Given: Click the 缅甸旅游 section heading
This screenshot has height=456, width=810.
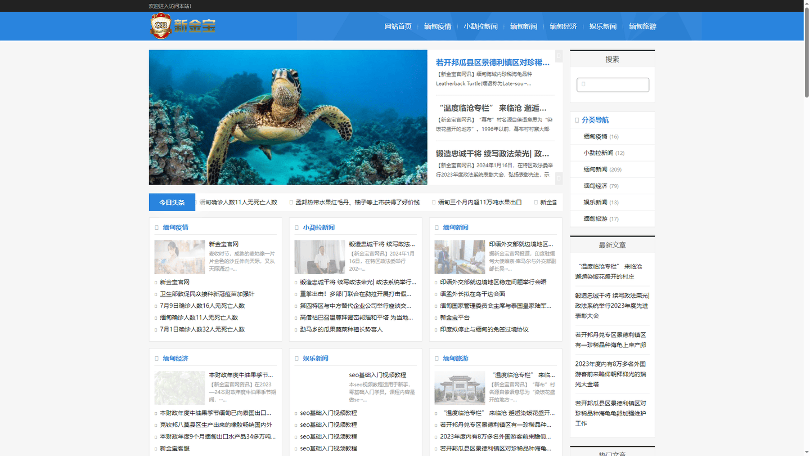Looking at the screenshot, I should coord(456,358).
